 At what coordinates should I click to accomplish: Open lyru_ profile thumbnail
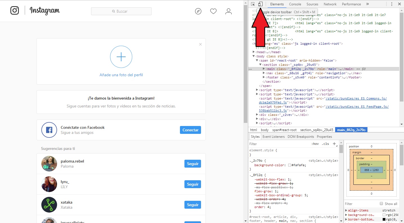pos(49,184)
